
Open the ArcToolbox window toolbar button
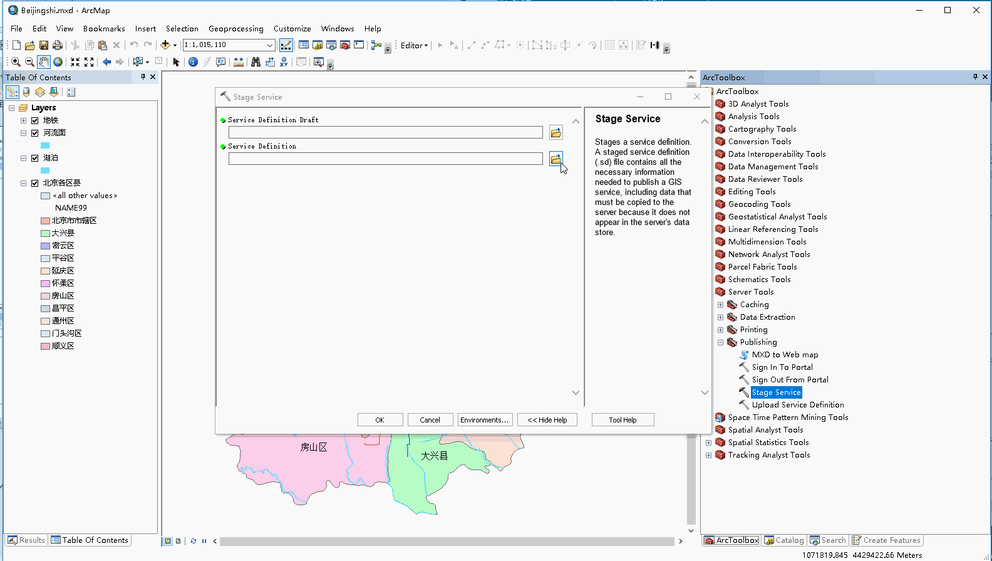coord(345,45)
